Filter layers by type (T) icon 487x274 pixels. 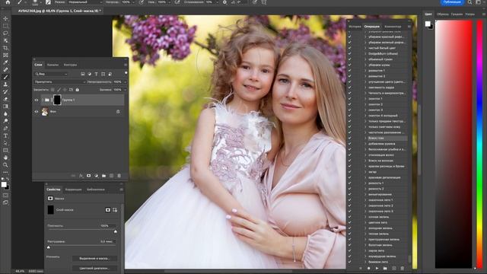click(97, 74)
